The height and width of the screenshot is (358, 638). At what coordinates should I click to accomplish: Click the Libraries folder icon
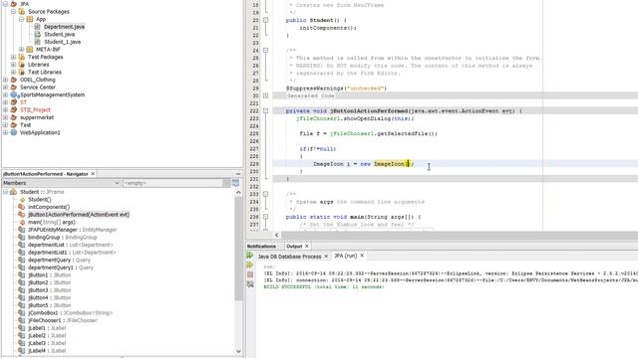point(22,65)
